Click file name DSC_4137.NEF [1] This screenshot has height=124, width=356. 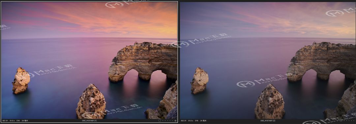tap(89, 121)
